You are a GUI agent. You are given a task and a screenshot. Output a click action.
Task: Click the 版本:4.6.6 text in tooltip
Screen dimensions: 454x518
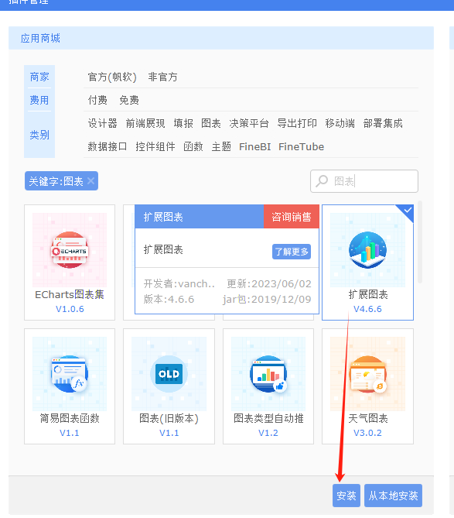click(169, 300)
